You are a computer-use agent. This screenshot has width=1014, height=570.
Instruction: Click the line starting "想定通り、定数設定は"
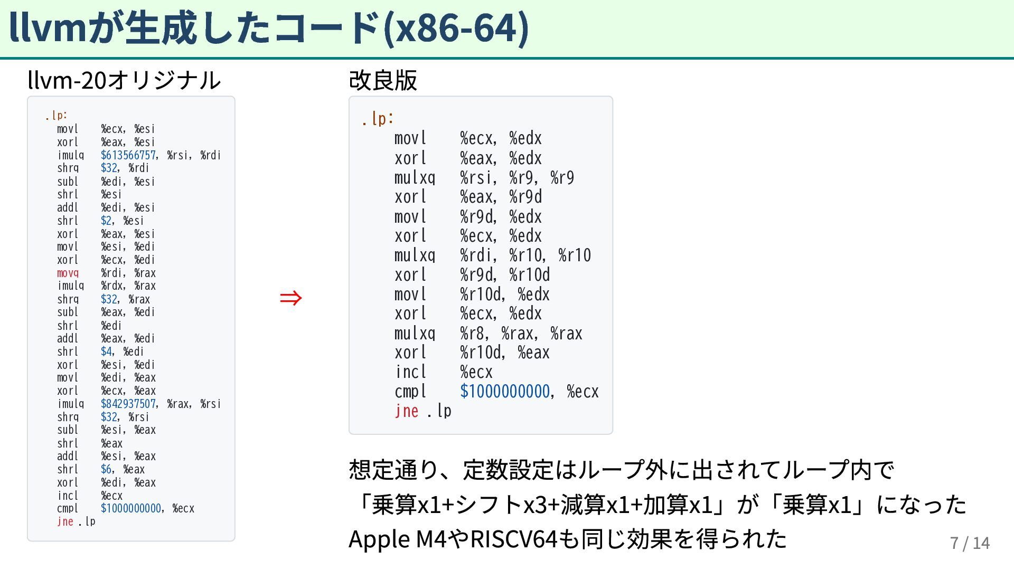tap(621, 470)
